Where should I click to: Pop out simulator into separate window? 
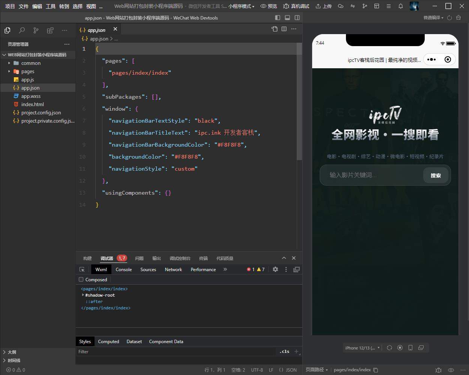(421, 348)
